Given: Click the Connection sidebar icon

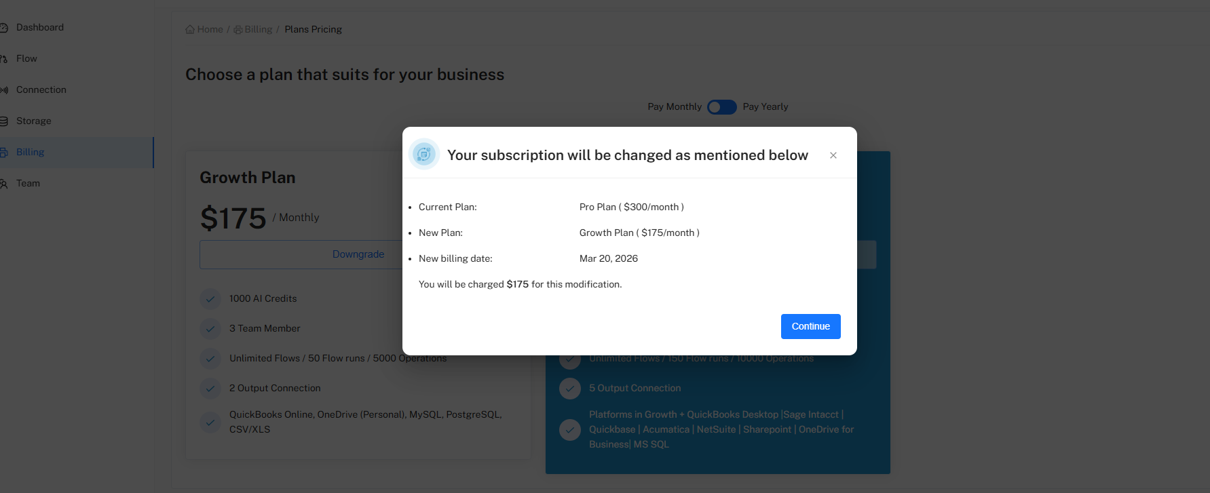Looking at the screenshot, I should [3, 90].
